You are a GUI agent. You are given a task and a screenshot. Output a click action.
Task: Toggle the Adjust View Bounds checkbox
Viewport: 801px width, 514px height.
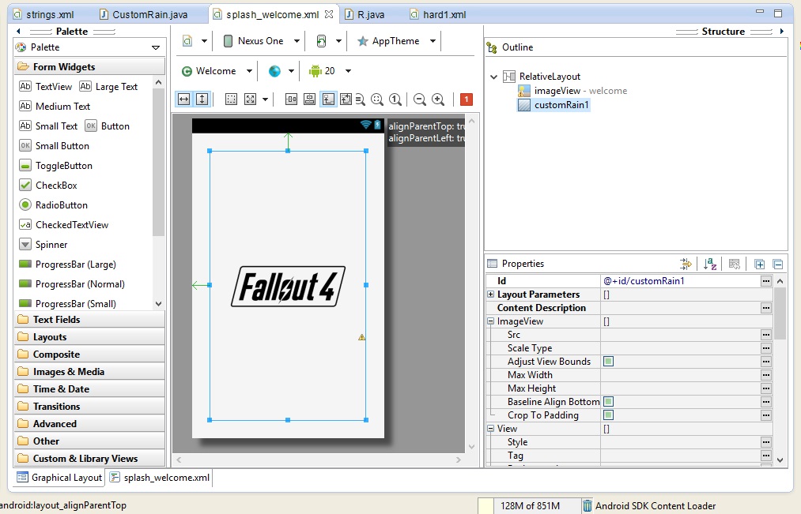point(608,362)
